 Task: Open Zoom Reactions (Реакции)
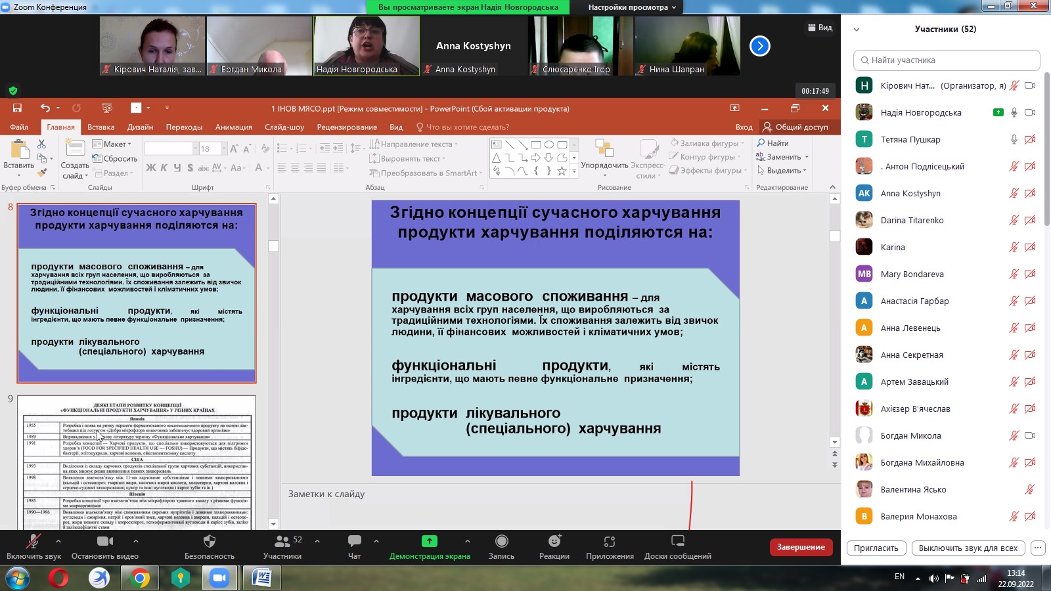[x=554, y=541]
